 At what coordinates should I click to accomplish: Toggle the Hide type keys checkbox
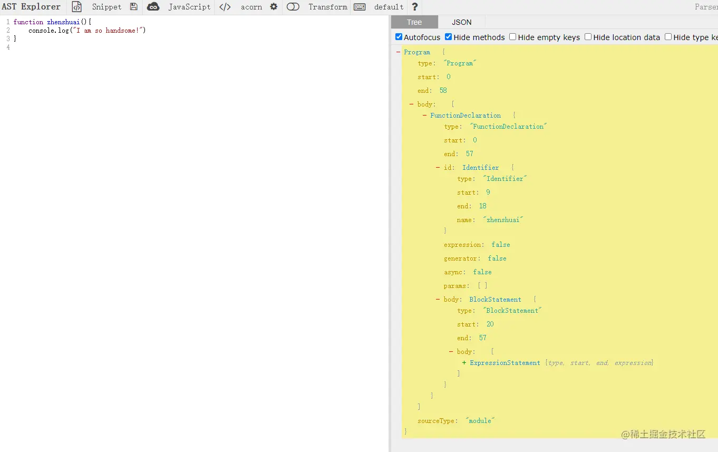pos(668,37)
